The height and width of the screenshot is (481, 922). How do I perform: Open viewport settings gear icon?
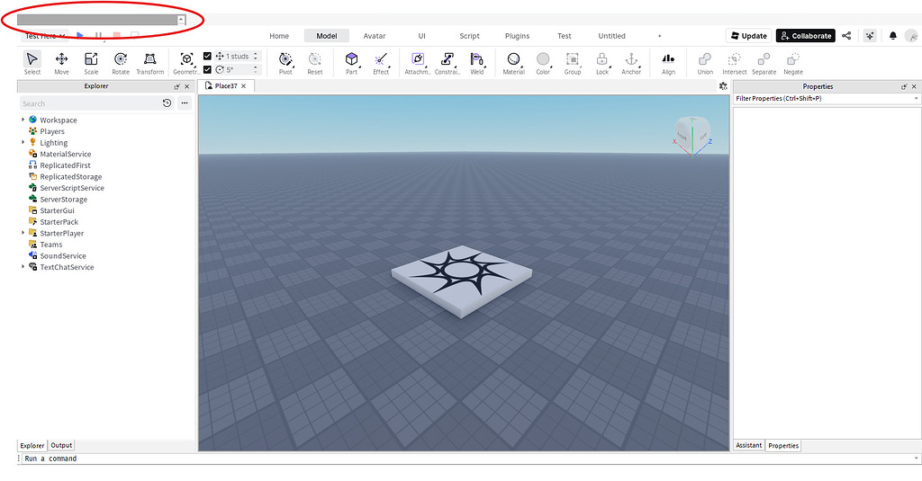click(723, 86)
